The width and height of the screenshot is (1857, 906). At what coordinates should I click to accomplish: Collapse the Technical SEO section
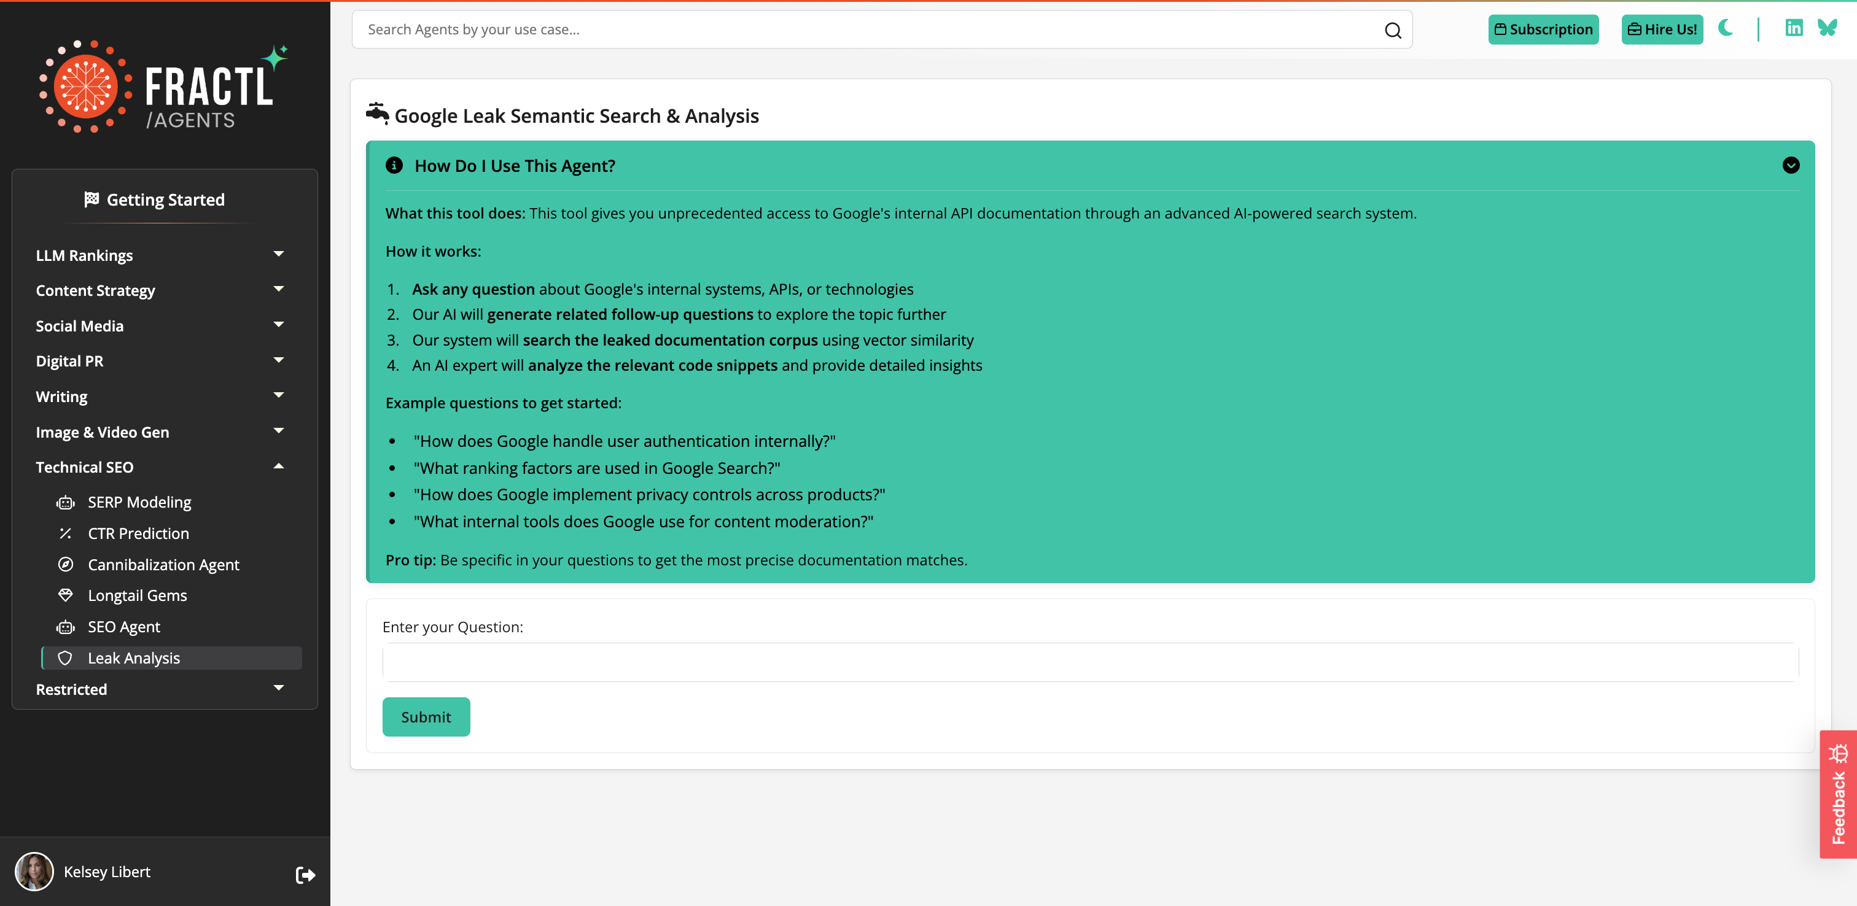(x=279, y=466)
